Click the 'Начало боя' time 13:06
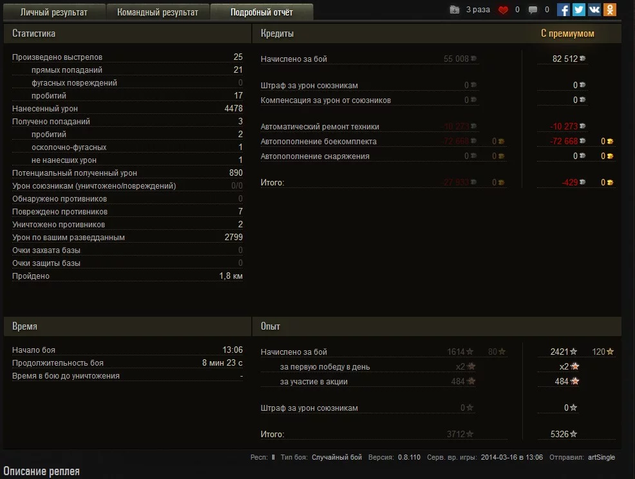This screenshot has width=635, height=479. pos(232,350)
